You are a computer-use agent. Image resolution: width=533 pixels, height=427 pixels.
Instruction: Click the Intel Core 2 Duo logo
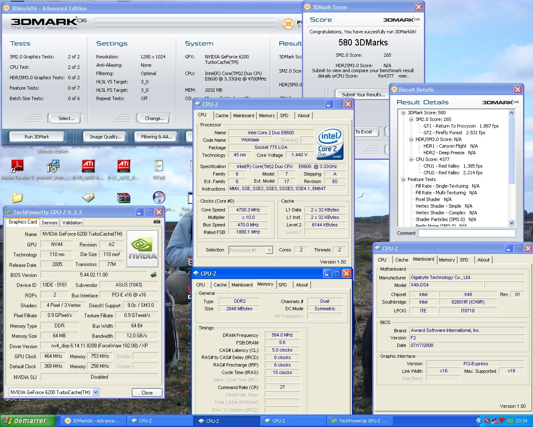330,143
